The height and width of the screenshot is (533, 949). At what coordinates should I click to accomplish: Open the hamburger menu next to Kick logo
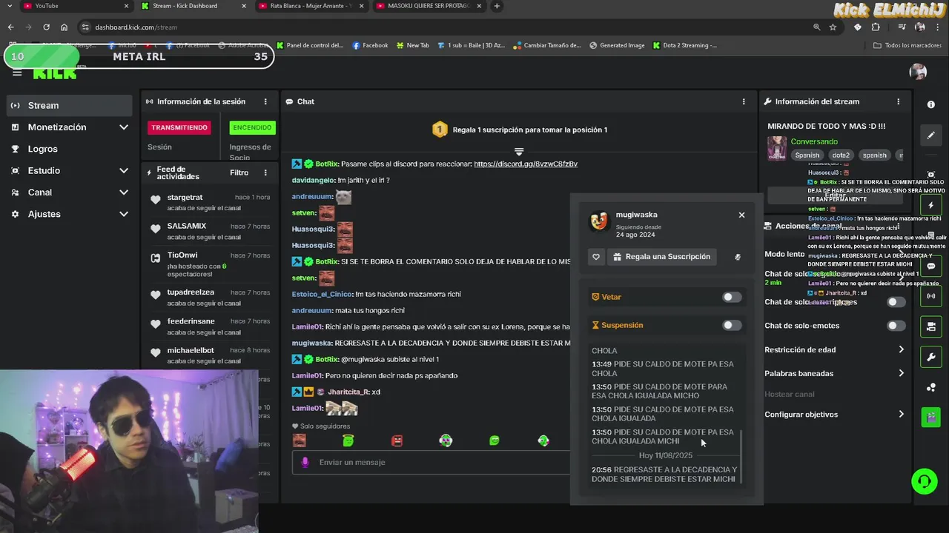click(17, 73)
